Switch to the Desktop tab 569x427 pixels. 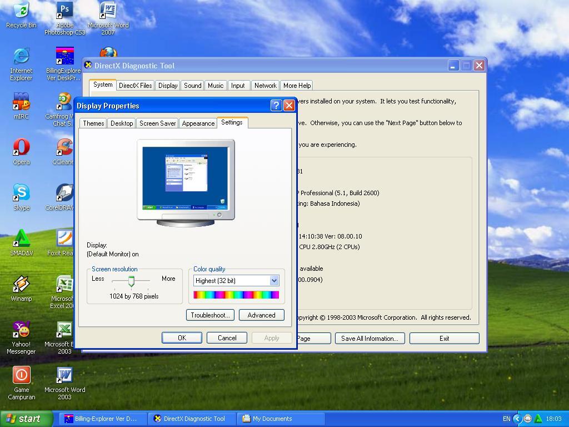[122, 123]
